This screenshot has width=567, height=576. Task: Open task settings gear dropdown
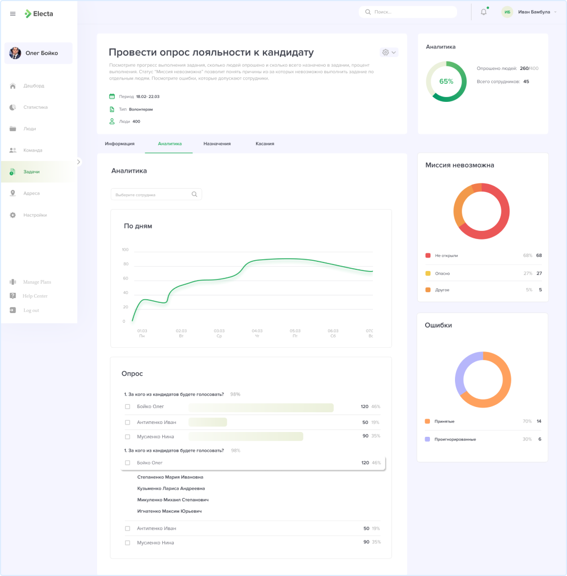pyautogui.click(x=389, y=52)
